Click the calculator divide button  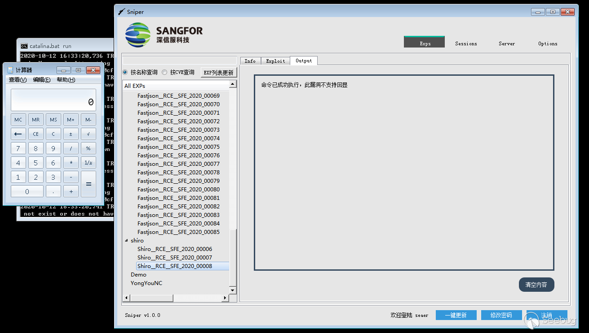pyautogui.click(x=71, y=148)
